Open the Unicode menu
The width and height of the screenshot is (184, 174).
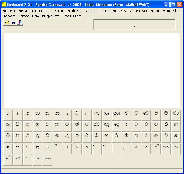coord(24,16)
